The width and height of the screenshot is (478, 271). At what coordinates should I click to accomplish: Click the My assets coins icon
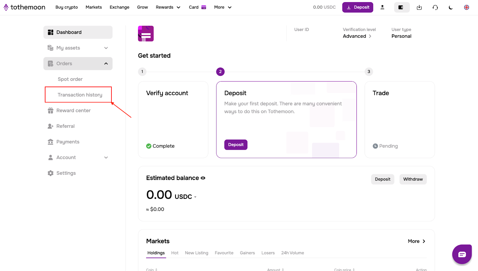(50, 48)
